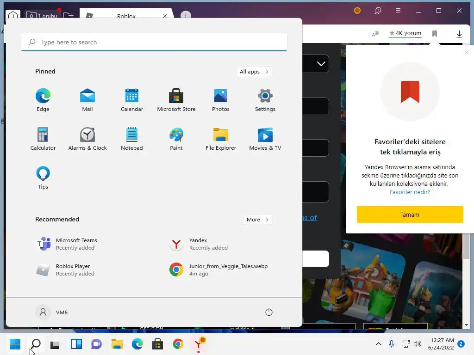Launch Edge from the taskbar
Image resolution: width=474 pixels, height=355 pixels.
click(137, 344)
